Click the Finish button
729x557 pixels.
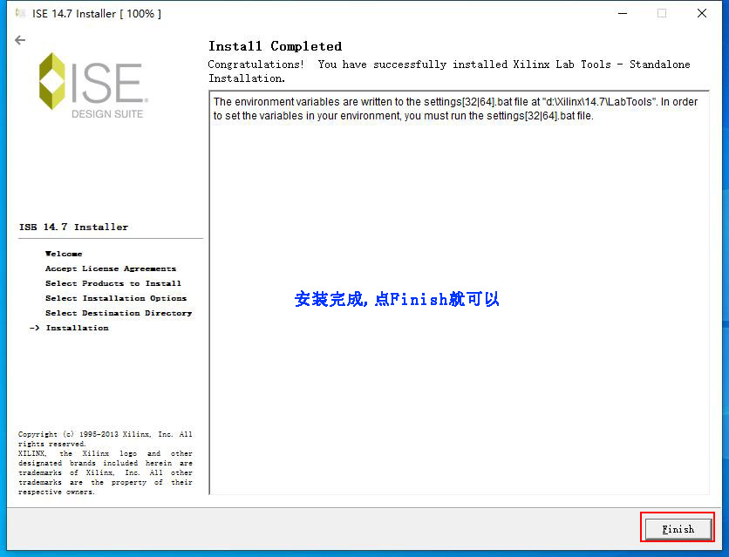678,528
